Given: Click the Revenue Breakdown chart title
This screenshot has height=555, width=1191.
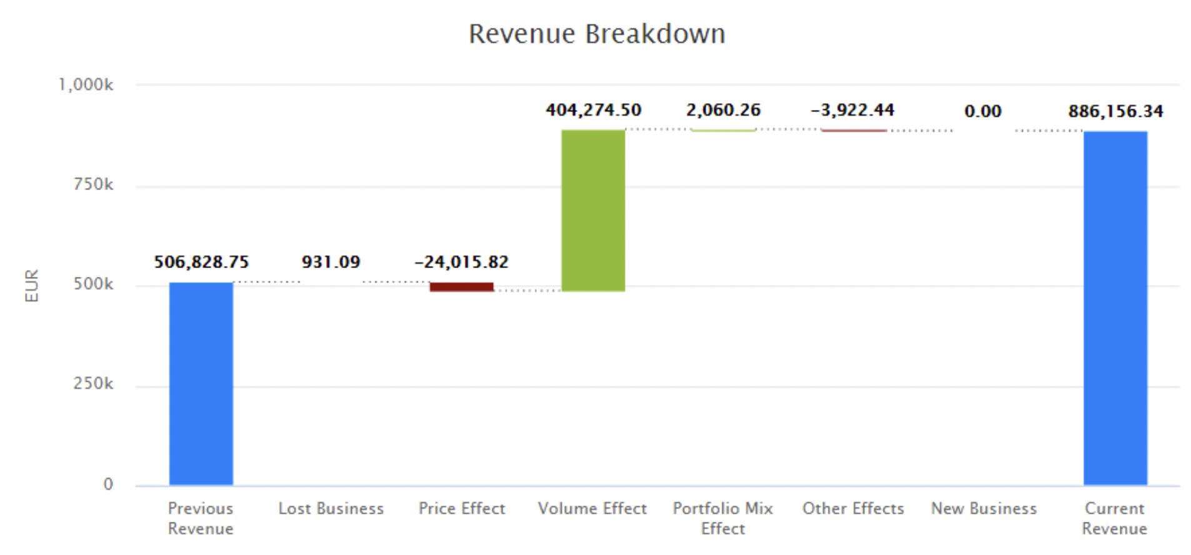Looking at the screenshot, I should click(597, 34).
